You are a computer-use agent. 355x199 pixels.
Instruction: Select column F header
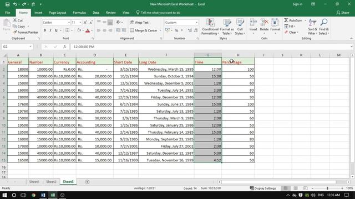[166, 55]
